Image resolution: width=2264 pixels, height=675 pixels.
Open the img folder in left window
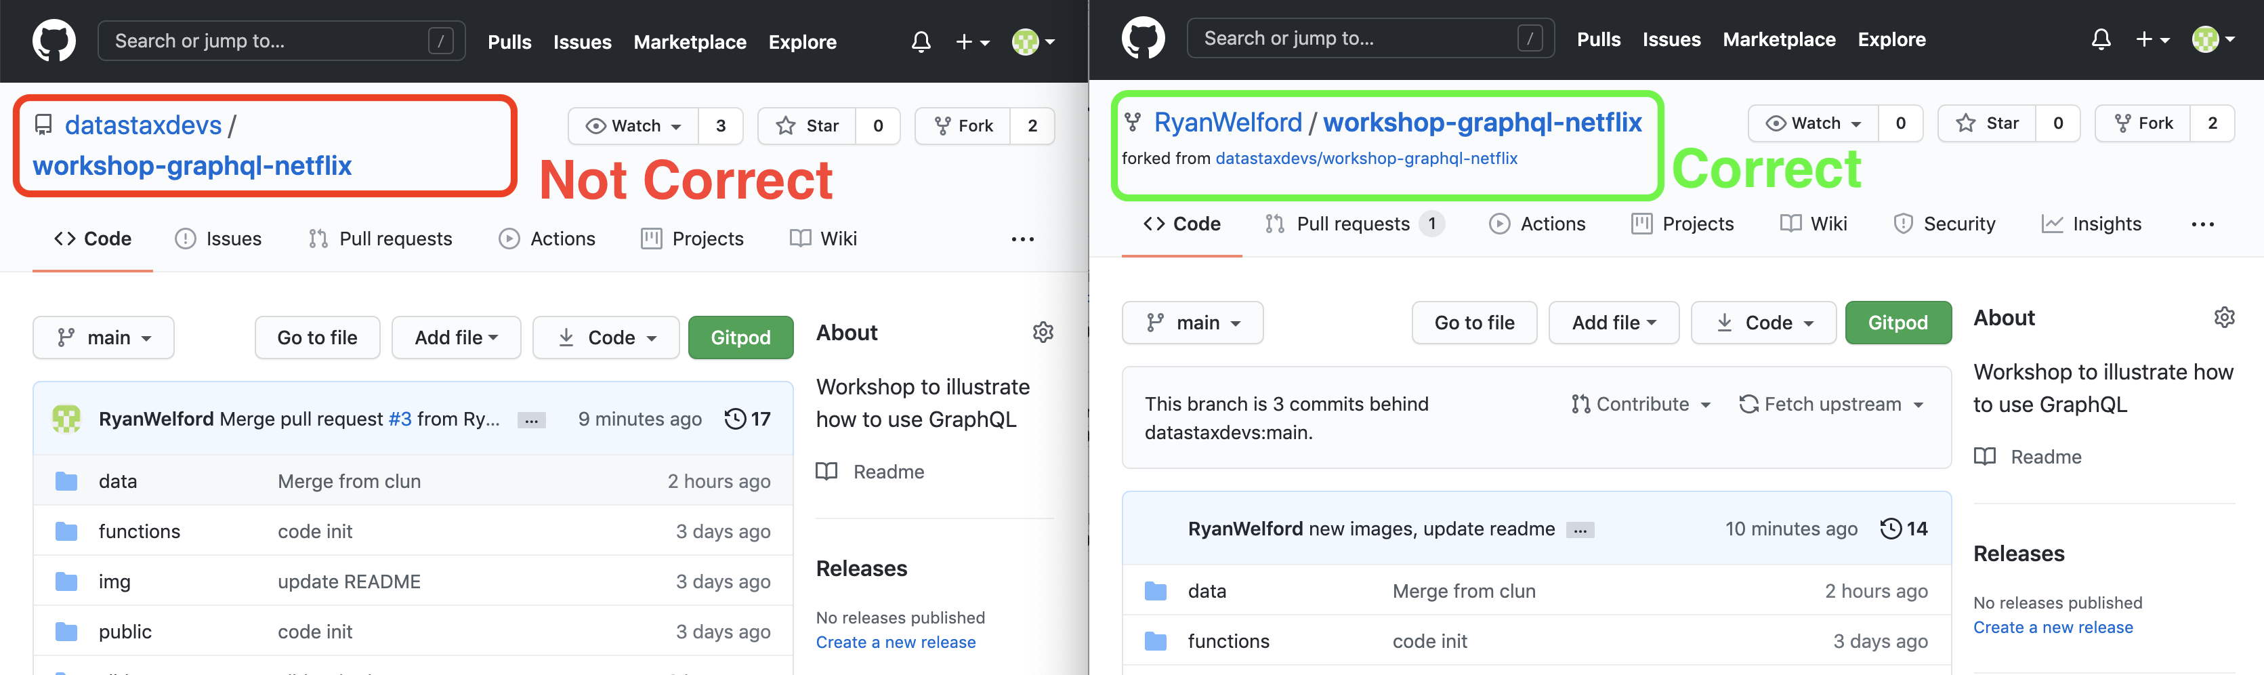114,582
